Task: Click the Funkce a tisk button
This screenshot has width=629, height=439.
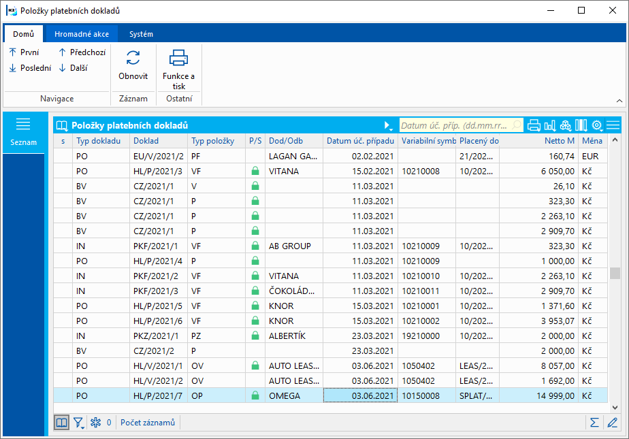Action: [178, 70]
